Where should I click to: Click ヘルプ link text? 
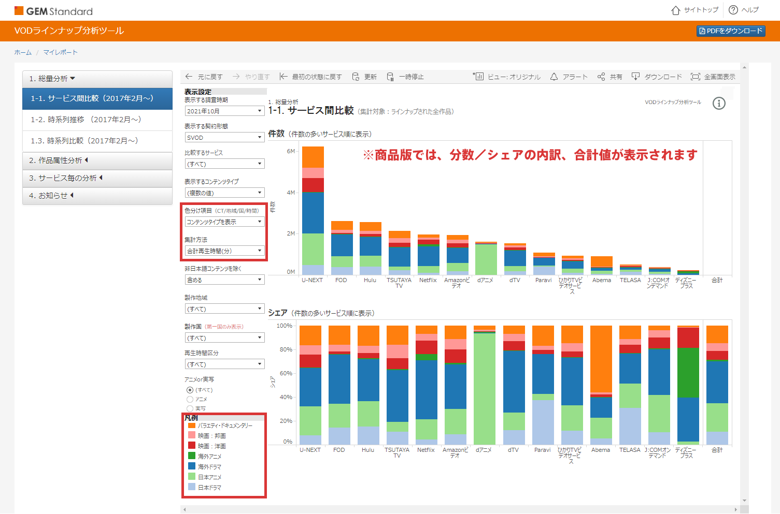click(750, 10)
